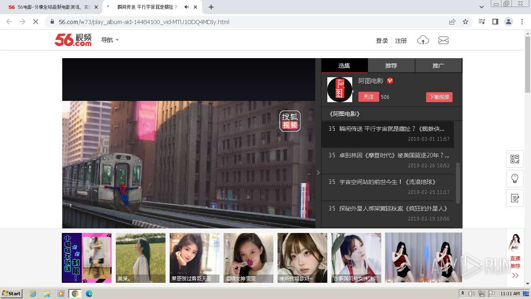531x299 pixels.
Task: Switch to the 推广 tab
Action: (x=438, y=66)
